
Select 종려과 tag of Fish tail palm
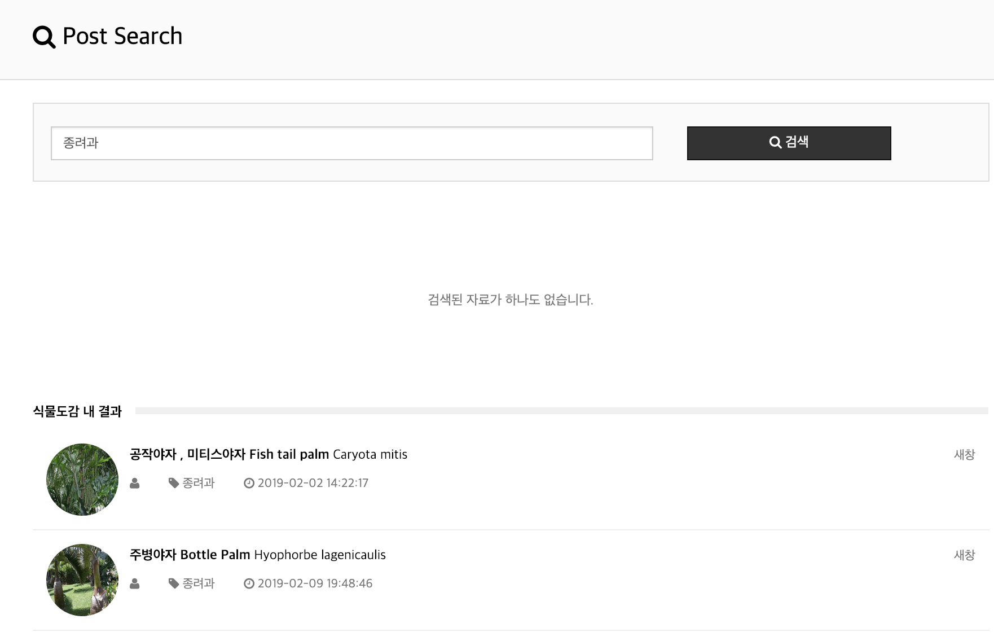click(x=199, y=483)
